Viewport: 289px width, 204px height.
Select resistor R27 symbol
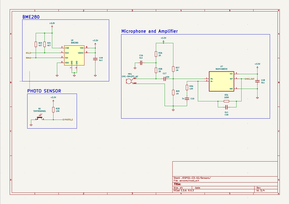[173, 69]
